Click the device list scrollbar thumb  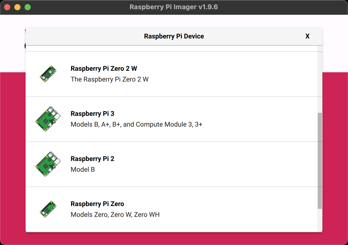(320, 161)
